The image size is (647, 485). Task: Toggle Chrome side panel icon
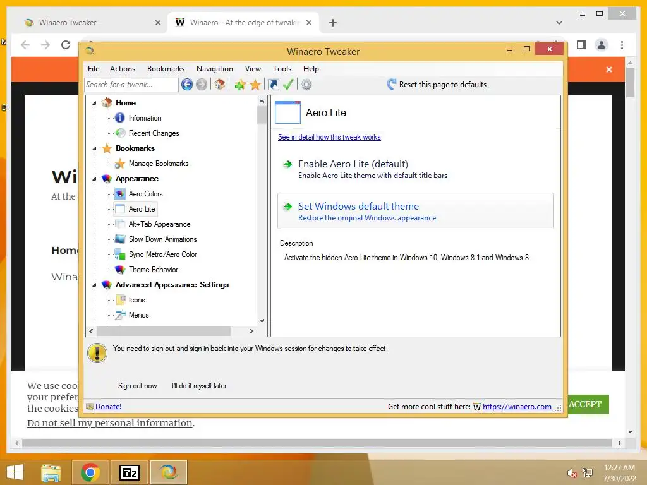click(581, 45)
